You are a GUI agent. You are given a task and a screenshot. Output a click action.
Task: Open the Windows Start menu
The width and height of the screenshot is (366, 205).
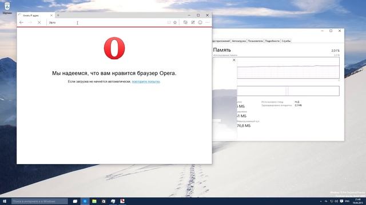coord(5,201)
